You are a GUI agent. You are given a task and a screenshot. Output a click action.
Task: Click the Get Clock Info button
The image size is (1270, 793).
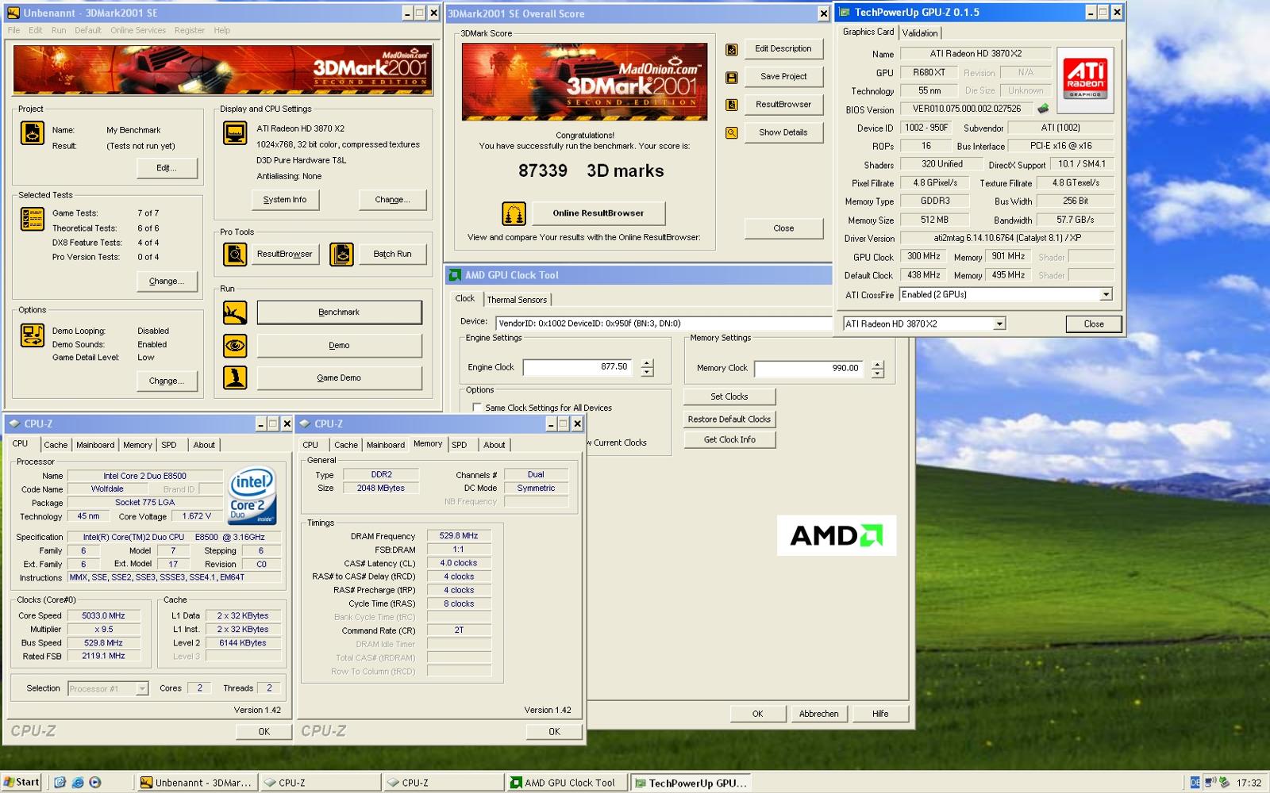(x=729, y=439)
